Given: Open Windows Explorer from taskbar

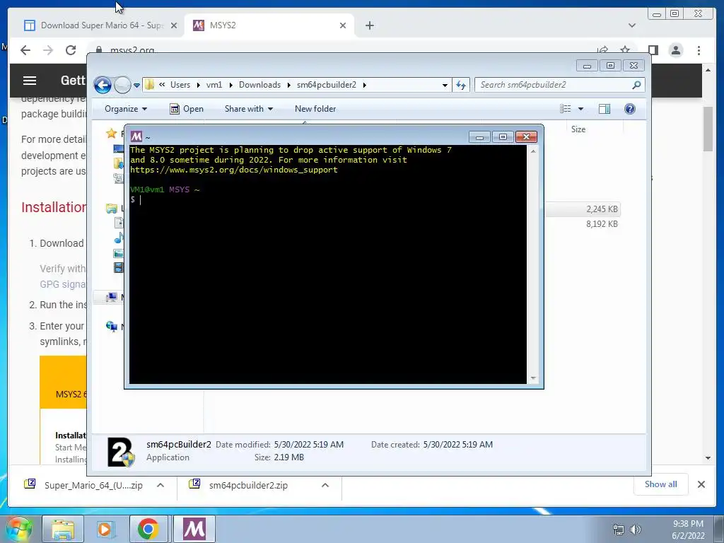Looking at the screenshot, I should [x=63, y=529].
